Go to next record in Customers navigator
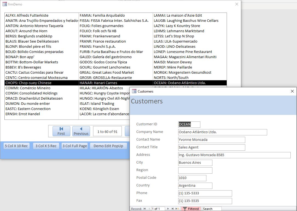297x211 pixels. pyautogui.click(x=168, y=209)
